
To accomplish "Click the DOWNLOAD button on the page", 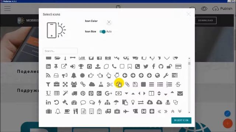I will pyautogui.click(x=206, y=21).
